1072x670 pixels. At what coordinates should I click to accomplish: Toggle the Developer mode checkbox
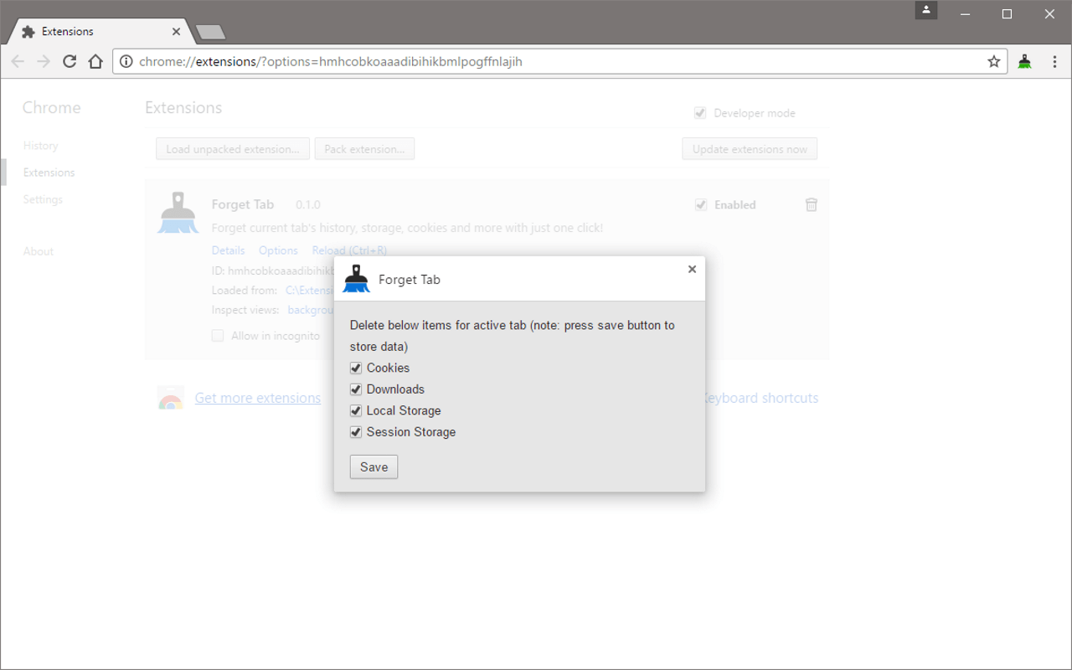click(700, 113)
